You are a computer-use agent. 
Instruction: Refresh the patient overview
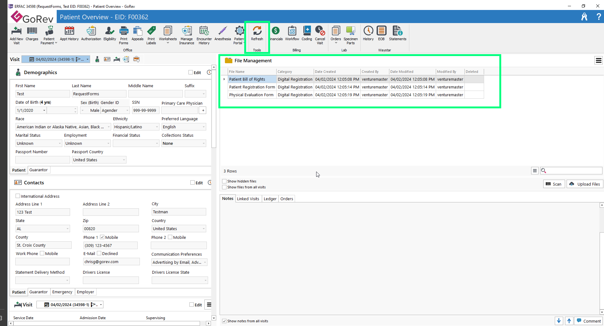pos(257,34)
